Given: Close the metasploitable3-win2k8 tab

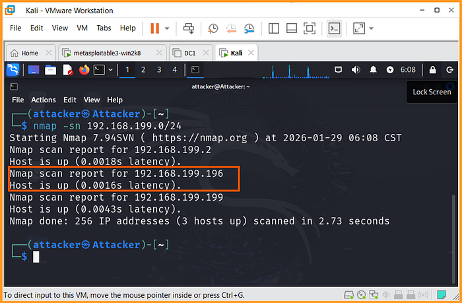Looking at the screenshot, I should coord(159,53).
